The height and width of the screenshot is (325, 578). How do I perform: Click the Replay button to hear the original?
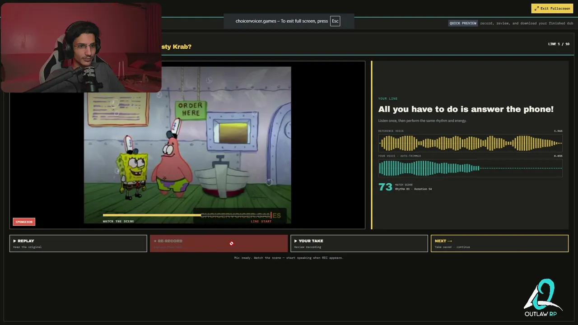point(78,243)
